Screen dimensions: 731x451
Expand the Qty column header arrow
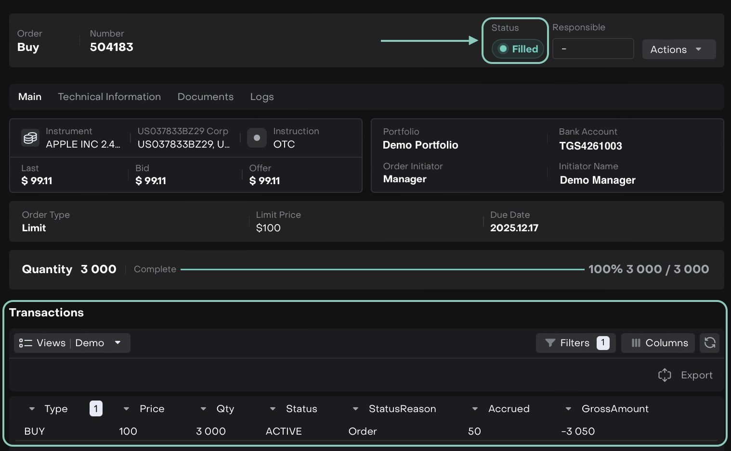coord(203,409)
